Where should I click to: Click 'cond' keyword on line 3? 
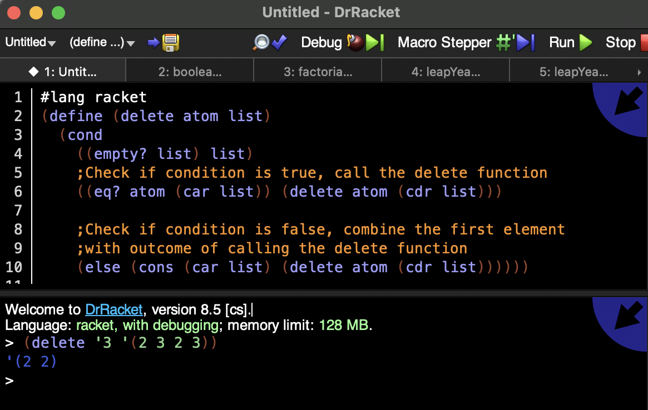[x=85, y=135]
